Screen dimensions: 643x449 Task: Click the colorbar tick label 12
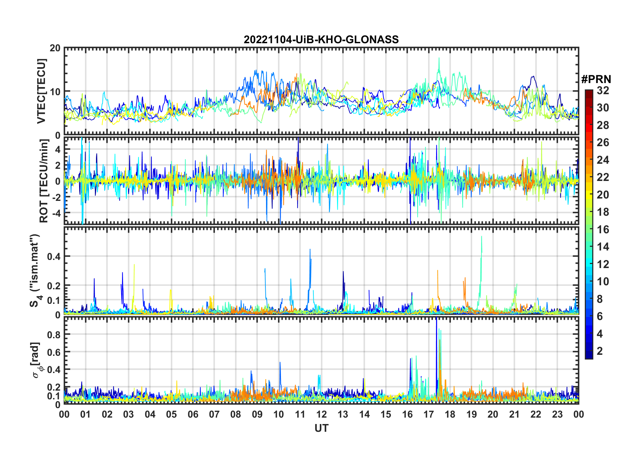603,264
